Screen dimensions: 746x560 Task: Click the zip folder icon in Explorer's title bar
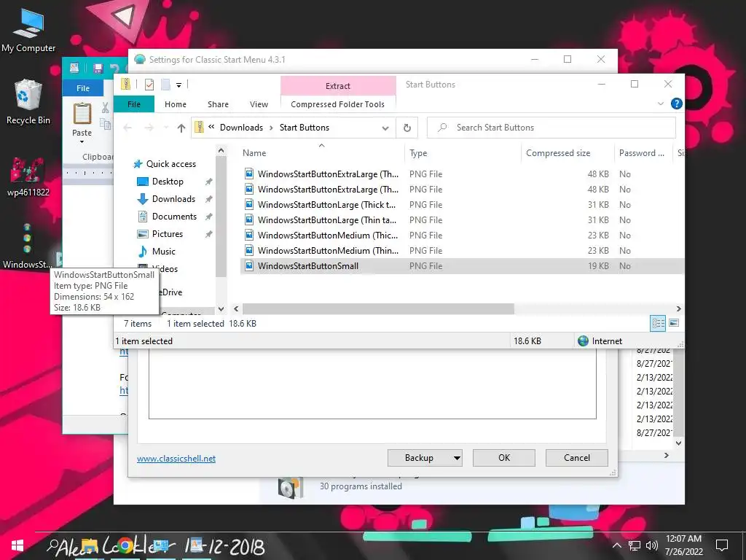coord(125,85)
